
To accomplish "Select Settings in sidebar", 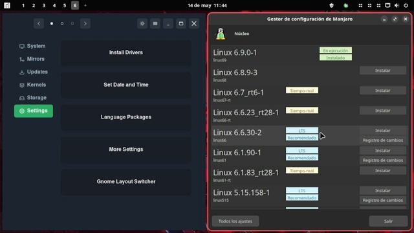I will coord(34,111).
